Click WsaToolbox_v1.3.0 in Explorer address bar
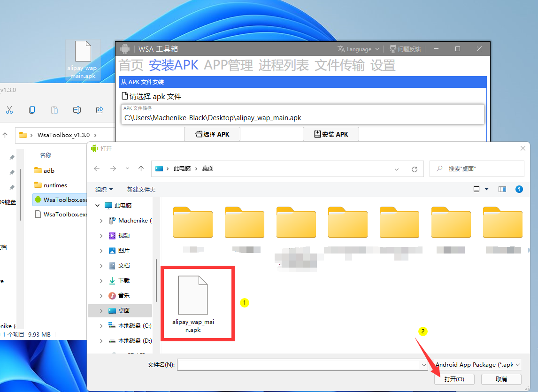This screenshot has height=392, width=538. 63,135
